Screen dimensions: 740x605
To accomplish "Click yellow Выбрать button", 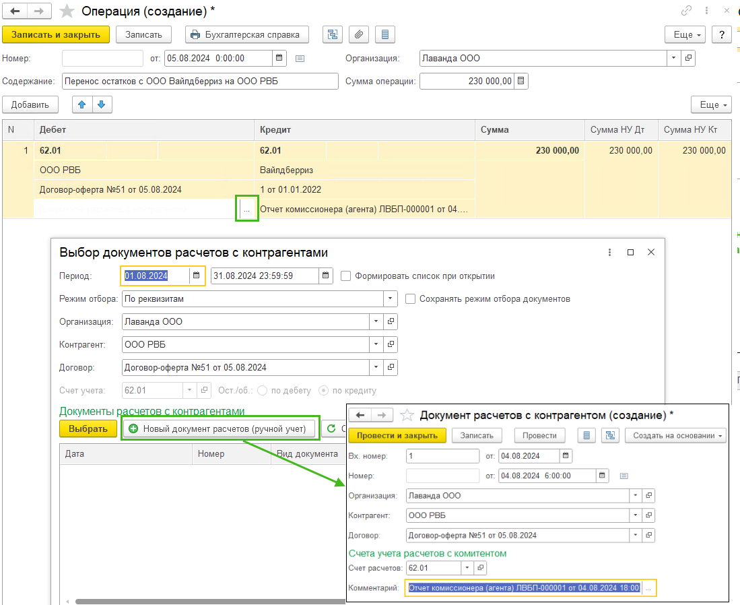I will click(x=88, y=429).
